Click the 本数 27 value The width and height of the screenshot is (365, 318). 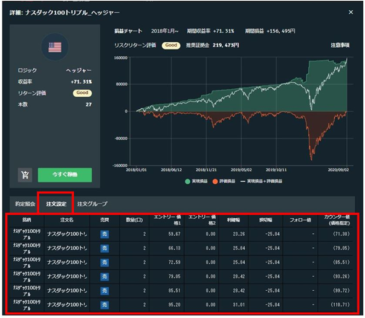[88, 105]
